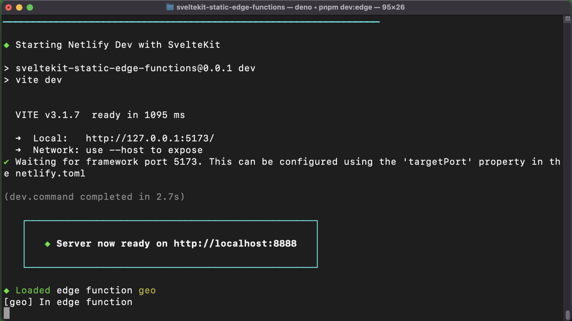Click the 'ready in 1095 ms' text
The height and width of the screenshot is (321, 572).
click(x=138, y=115)
